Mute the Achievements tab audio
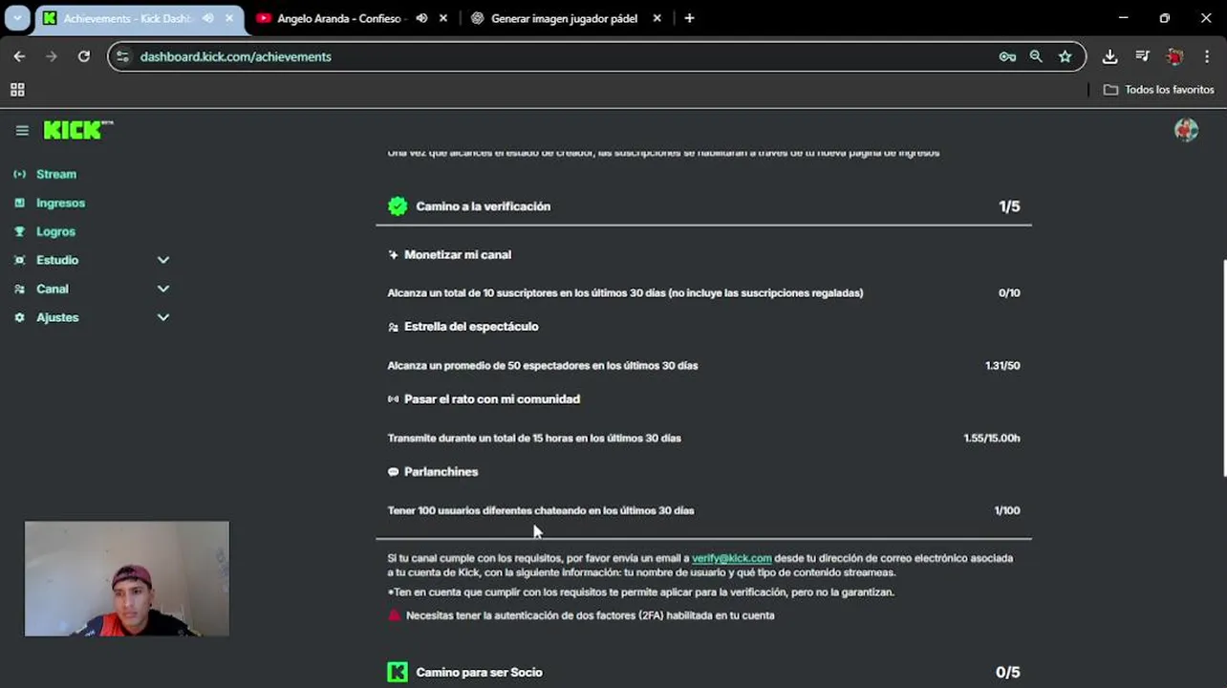This screenshot has width=1227, height=688. pyautogui.click(x=208, y=18)
